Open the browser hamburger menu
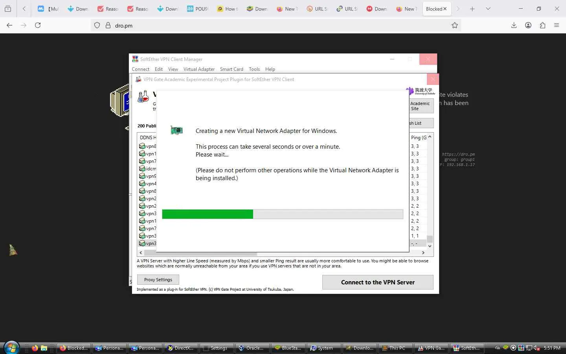Image resolution: width=566 pixels, height=354 pixels. click(557, 25)
